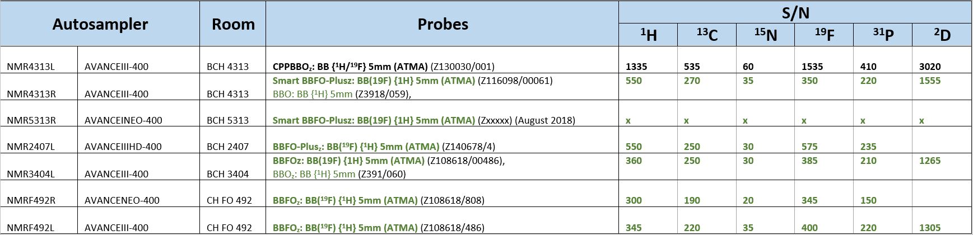Click the BCH 3404 room cell
Screen dimensions: 973x235
(227, 174)
